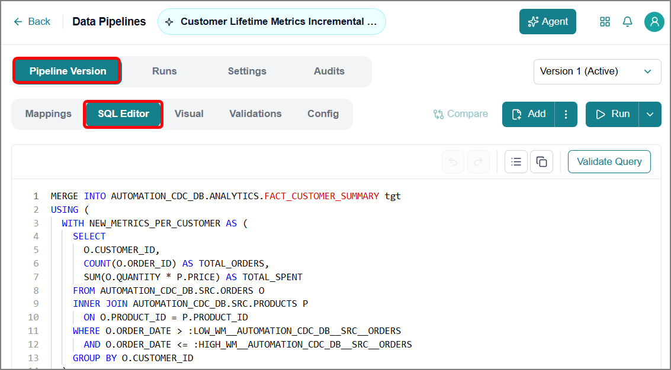This screenshot has height=370, width=671.
Task: Click the Customer Lifetime Metrics Incremental pipeline name
Action: click(x=278, y=22)
